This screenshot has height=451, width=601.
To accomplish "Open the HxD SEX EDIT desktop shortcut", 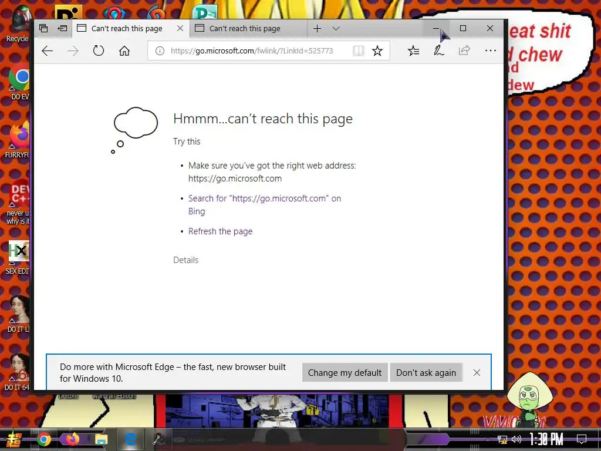I will click(x=18, y=258).
